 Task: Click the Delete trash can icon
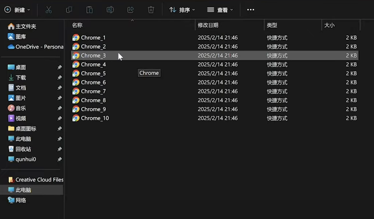[151, 10]
